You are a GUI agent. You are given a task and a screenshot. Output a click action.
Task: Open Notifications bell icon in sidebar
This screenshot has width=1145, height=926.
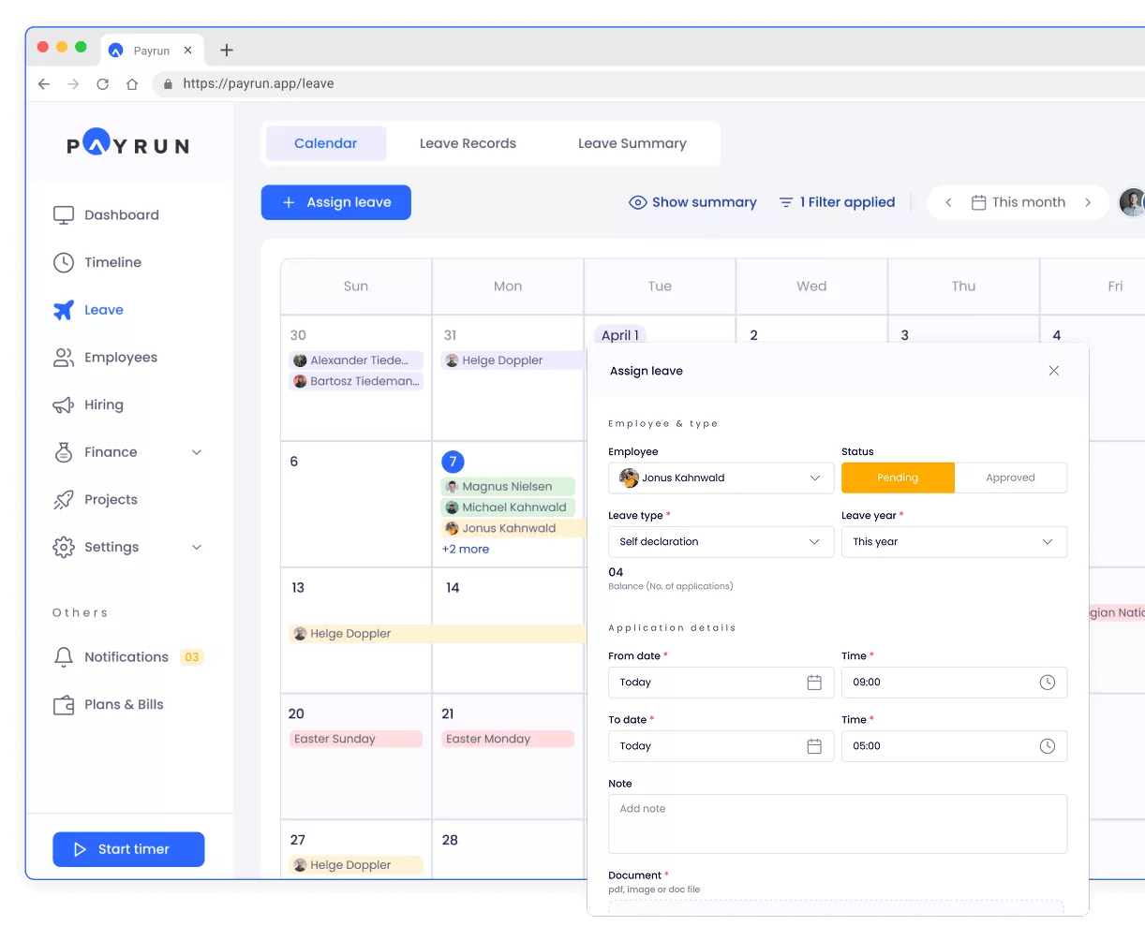[x=64, y=657]
